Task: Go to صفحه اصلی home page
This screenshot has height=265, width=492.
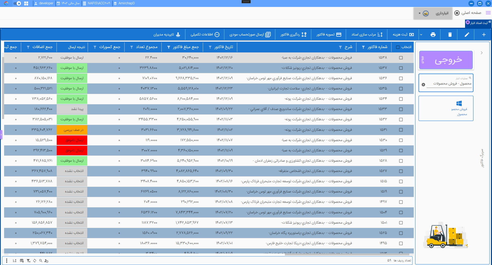Action: pyautogui.click(x=468, y=13)
